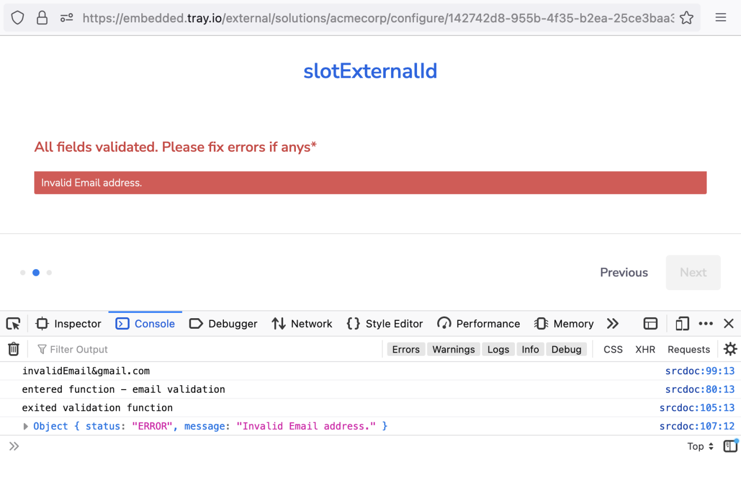Image resolution: width=741 pixels, height=490 pixels.
Task: Open the Network panel
Action: 302,323
